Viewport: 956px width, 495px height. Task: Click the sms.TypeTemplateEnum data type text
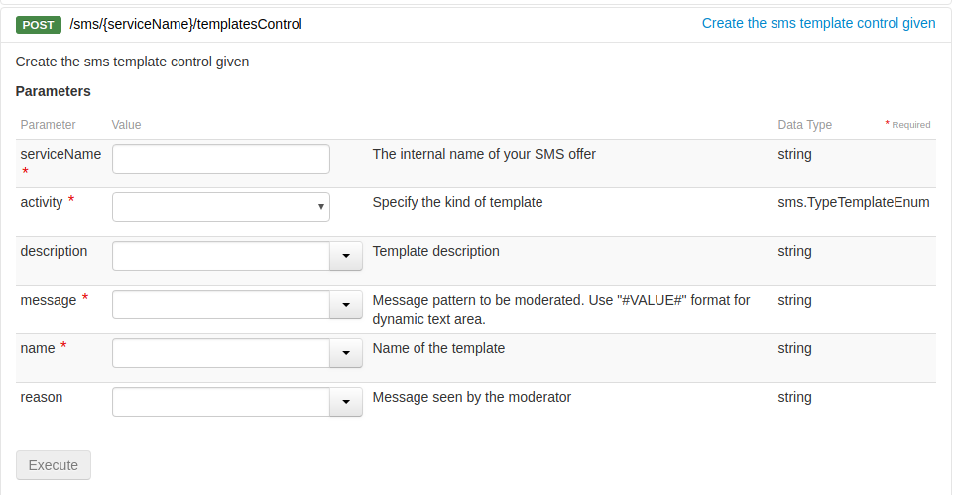pos(853,202)
